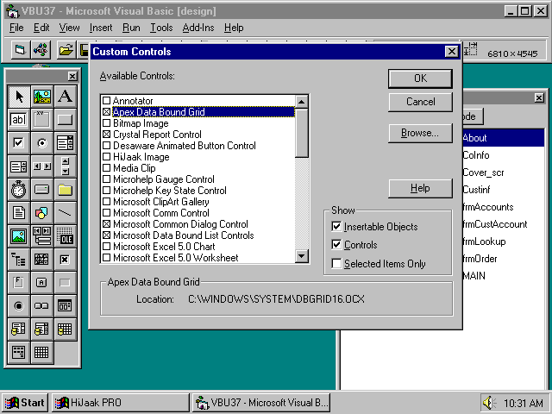Open the Add-Ins menu
The height and width of the screenshot is (414, 552).
click(198, 28)
